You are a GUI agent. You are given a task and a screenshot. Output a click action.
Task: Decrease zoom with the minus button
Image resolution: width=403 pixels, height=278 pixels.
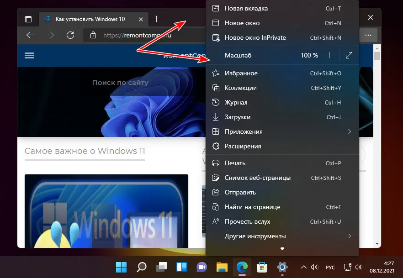pyautogui.click(x=289, y=55)
